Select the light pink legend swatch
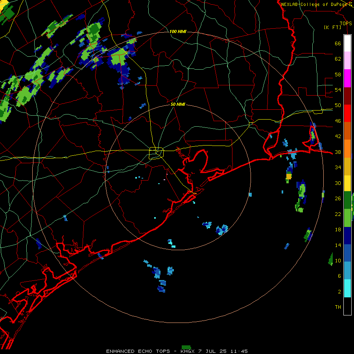Image resolution: width=354 pixels, height=354 pixels. [x=347, y=60]
